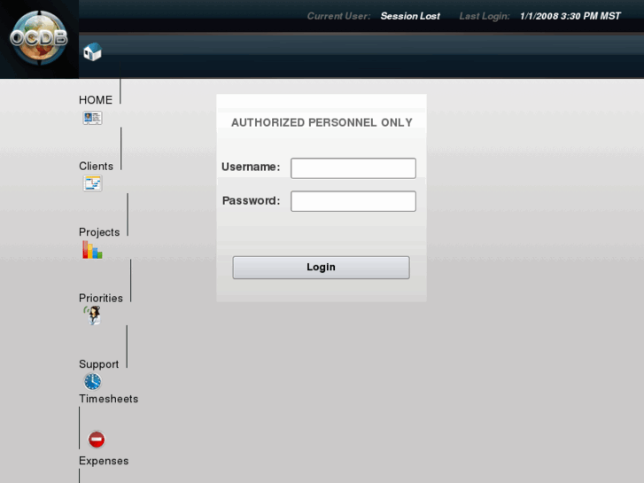Viewport: 644px width, 483px height.
Task: Click the support agent headset icon
Action: [93, 316]
